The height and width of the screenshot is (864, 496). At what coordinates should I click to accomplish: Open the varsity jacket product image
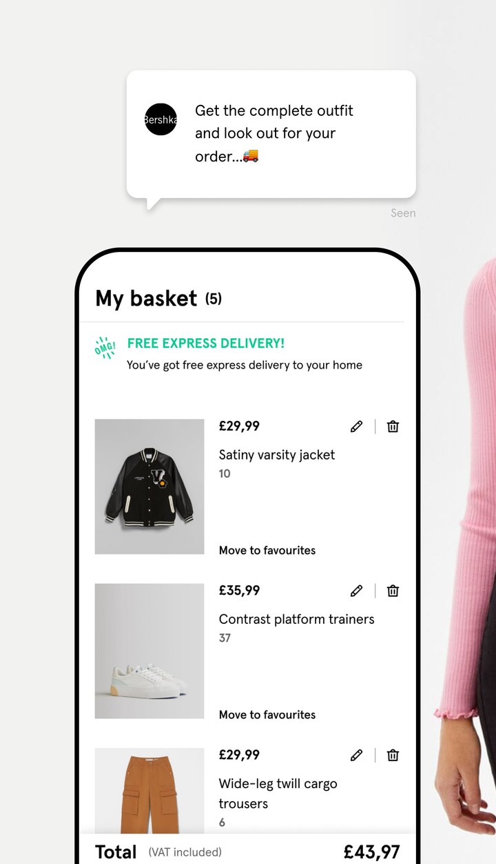coord(149,487)
